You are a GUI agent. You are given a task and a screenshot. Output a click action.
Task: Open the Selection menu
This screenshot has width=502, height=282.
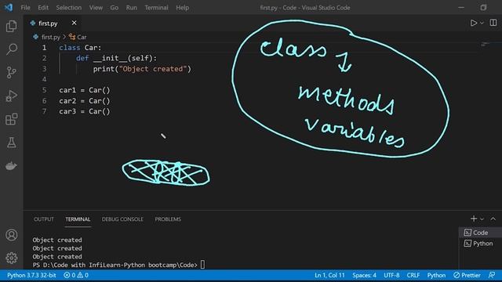(x=68, y=7)
